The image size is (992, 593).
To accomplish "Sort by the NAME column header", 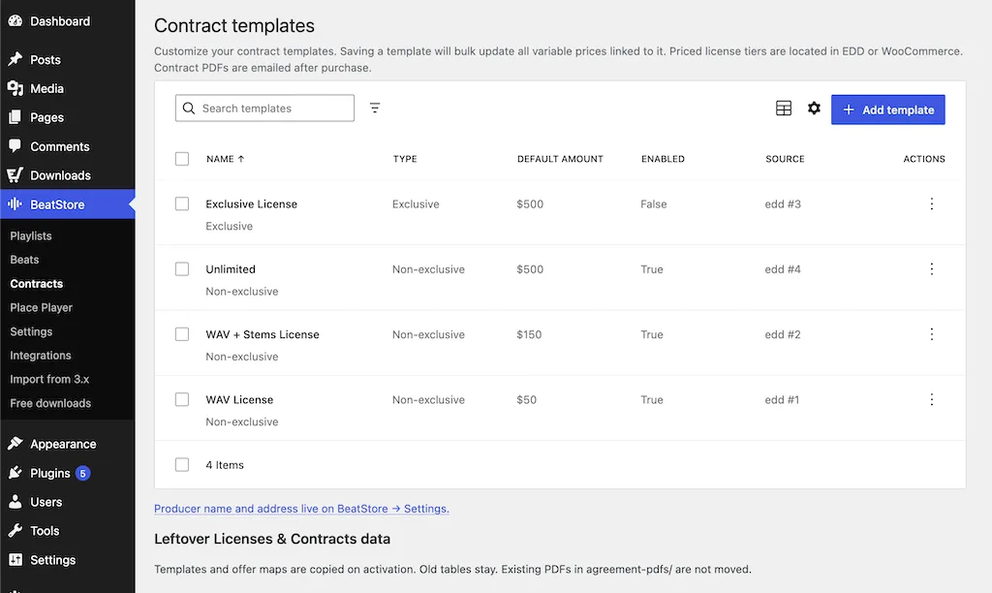I will tap(225, 159).
